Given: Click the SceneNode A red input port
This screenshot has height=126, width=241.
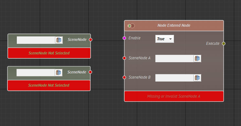Looking at the screenshot, I should tap(124, 58).
